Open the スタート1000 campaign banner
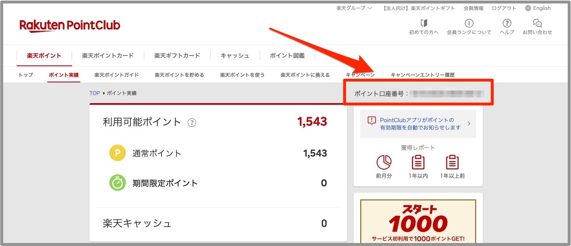Screen dimensions: 571x246 click(x=418, y=222)
